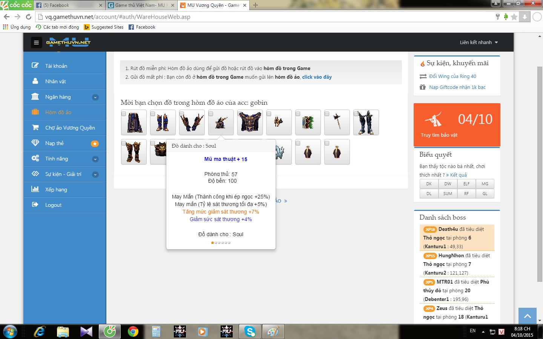Tick the checkbox on the magic helmet item

(211, 114)
